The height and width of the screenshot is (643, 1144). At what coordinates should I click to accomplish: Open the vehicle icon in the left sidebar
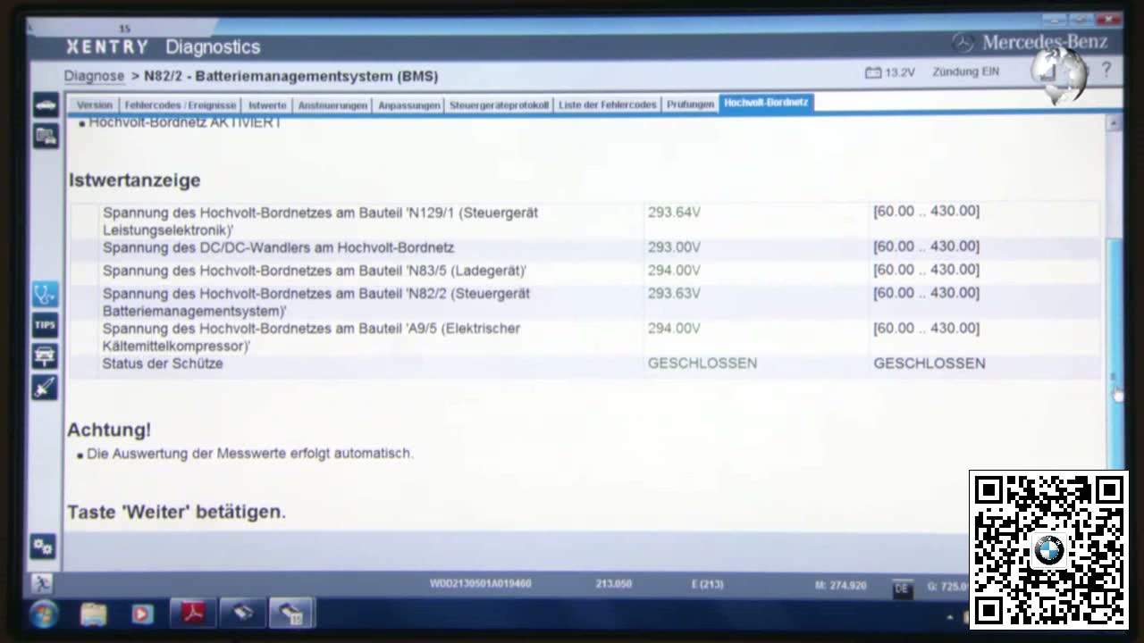tap(46, 105)
